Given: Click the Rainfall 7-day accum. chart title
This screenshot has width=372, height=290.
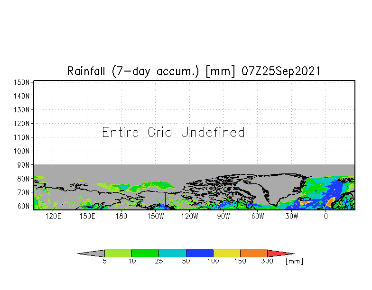Looking at the screenshot, I should click(194, 71).
